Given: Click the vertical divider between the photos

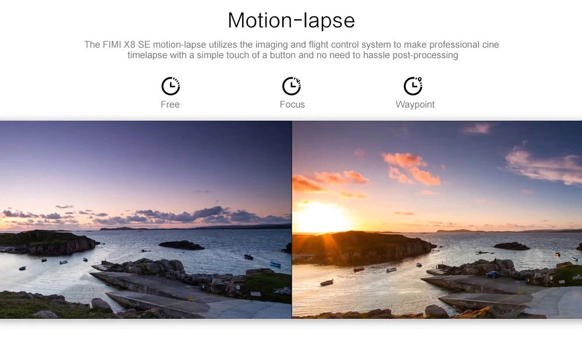Looking at the screenshot, I should (292, 220).
